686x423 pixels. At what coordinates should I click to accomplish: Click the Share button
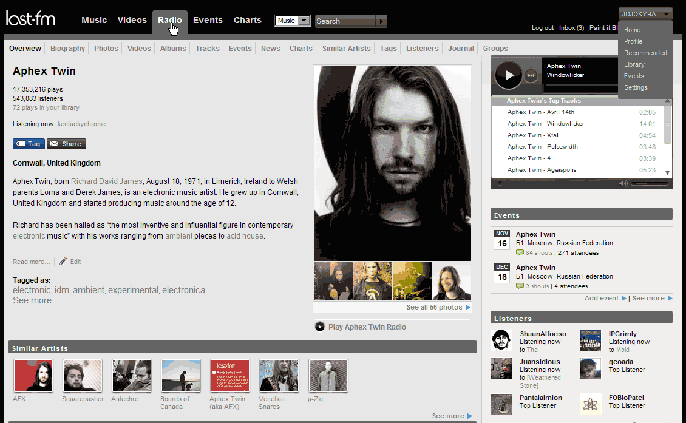(67, 144)
